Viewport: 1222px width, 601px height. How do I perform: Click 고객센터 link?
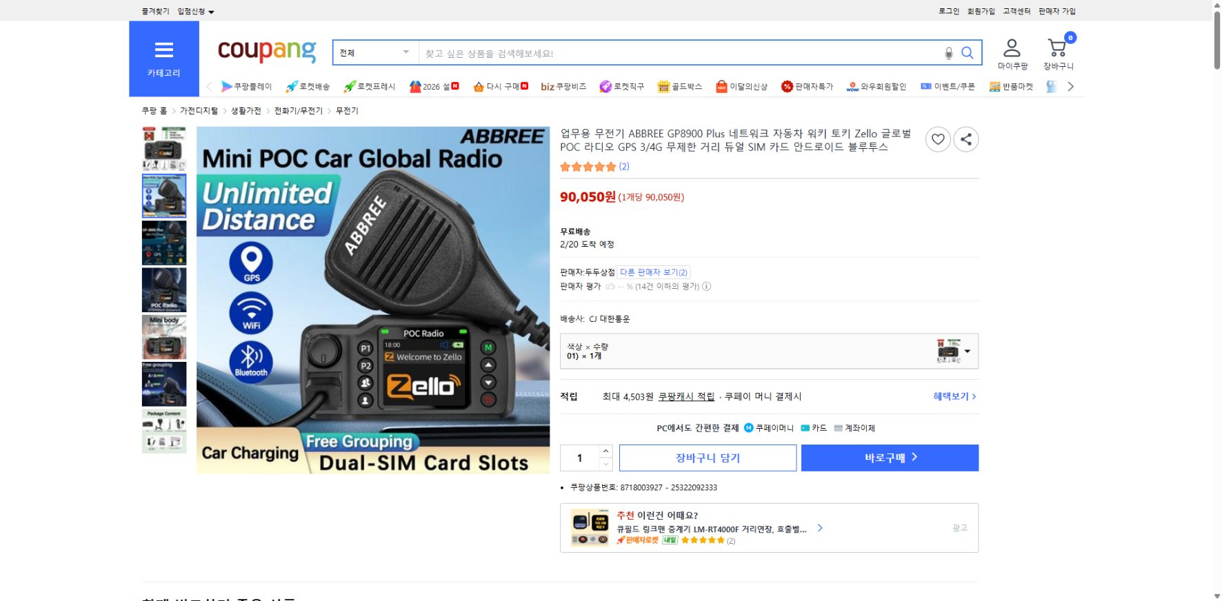click(x=1016, y=11)
